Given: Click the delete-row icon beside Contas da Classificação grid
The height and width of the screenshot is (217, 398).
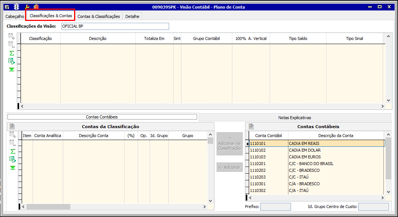Looking at the screenshot, I should point(12,143).
